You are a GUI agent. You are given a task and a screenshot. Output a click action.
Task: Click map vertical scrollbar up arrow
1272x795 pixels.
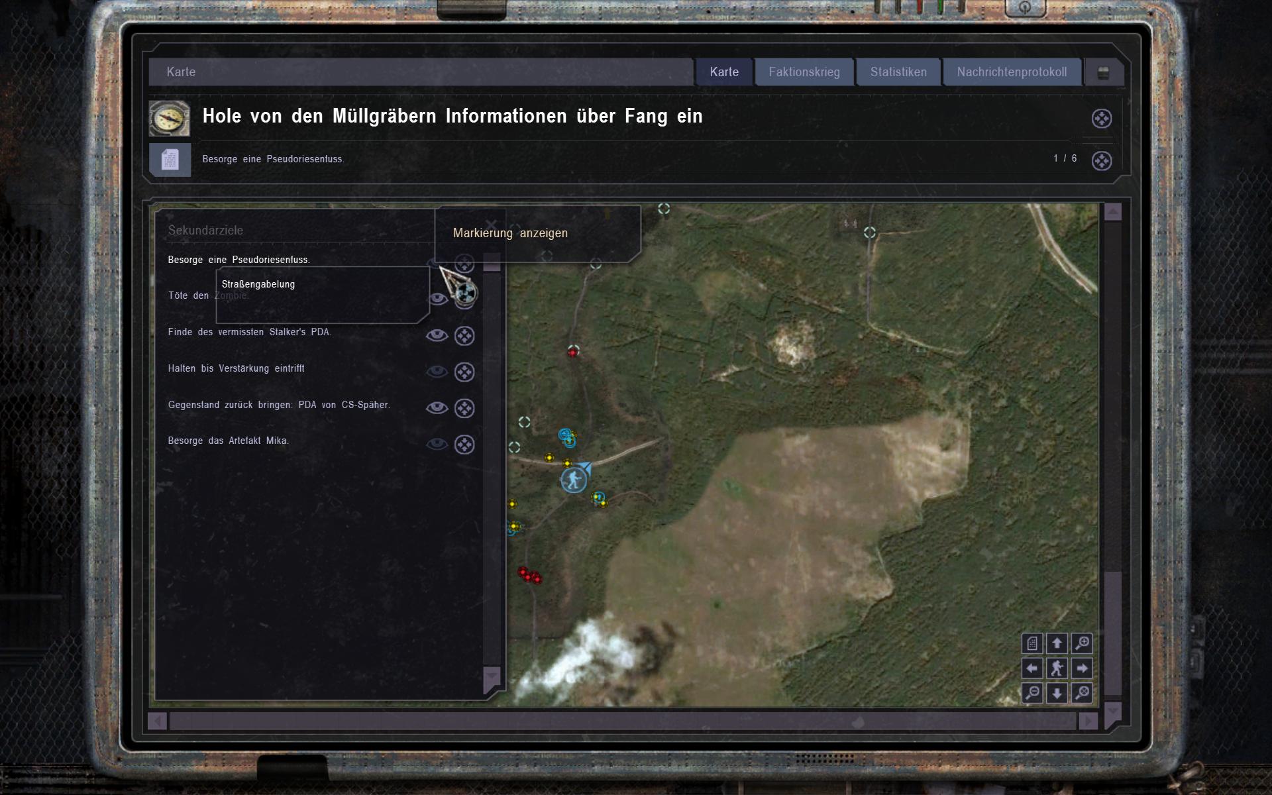pyautogui.click(x=1113, y=212)
